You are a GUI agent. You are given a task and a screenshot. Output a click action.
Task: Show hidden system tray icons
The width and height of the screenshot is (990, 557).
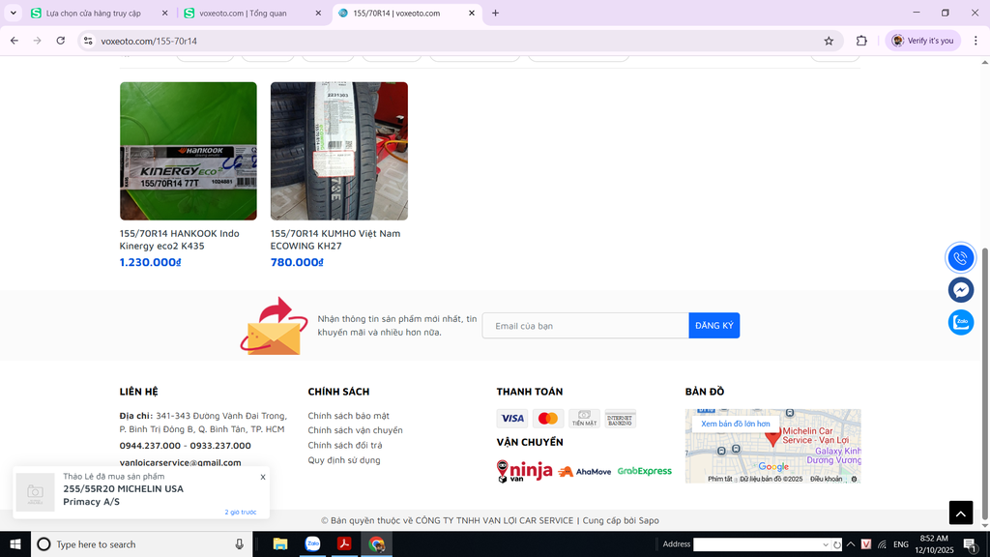851,544
